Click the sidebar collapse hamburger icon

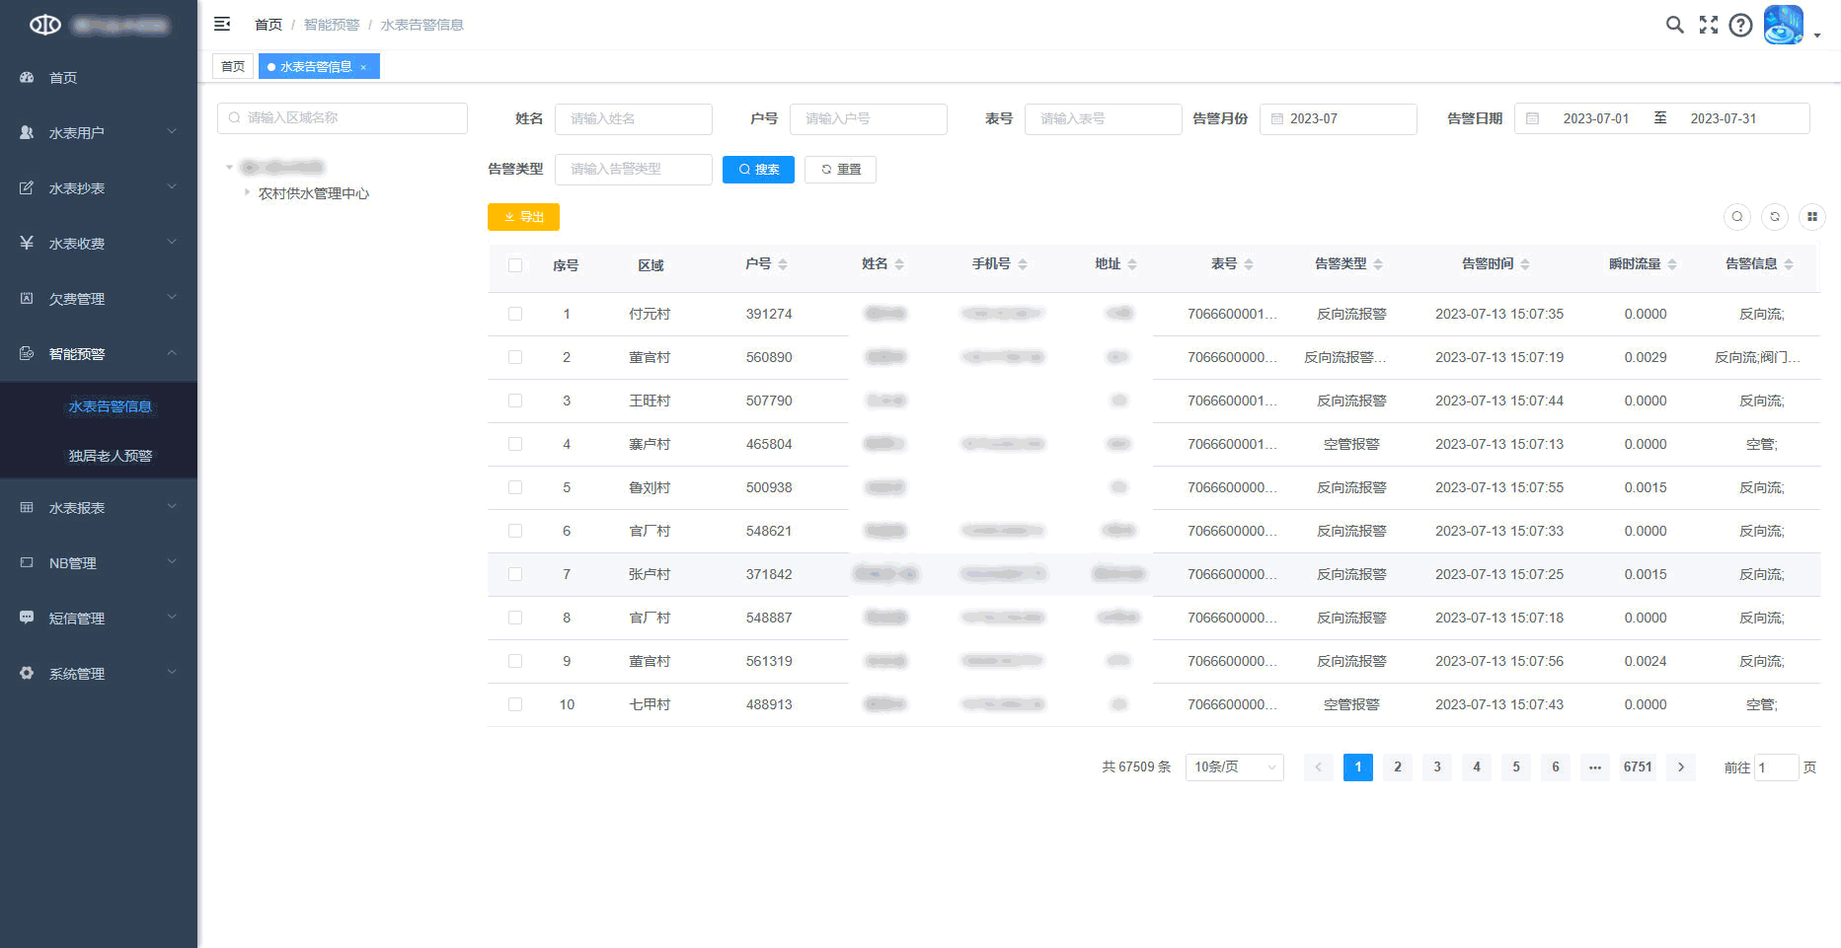coord(222,24)
